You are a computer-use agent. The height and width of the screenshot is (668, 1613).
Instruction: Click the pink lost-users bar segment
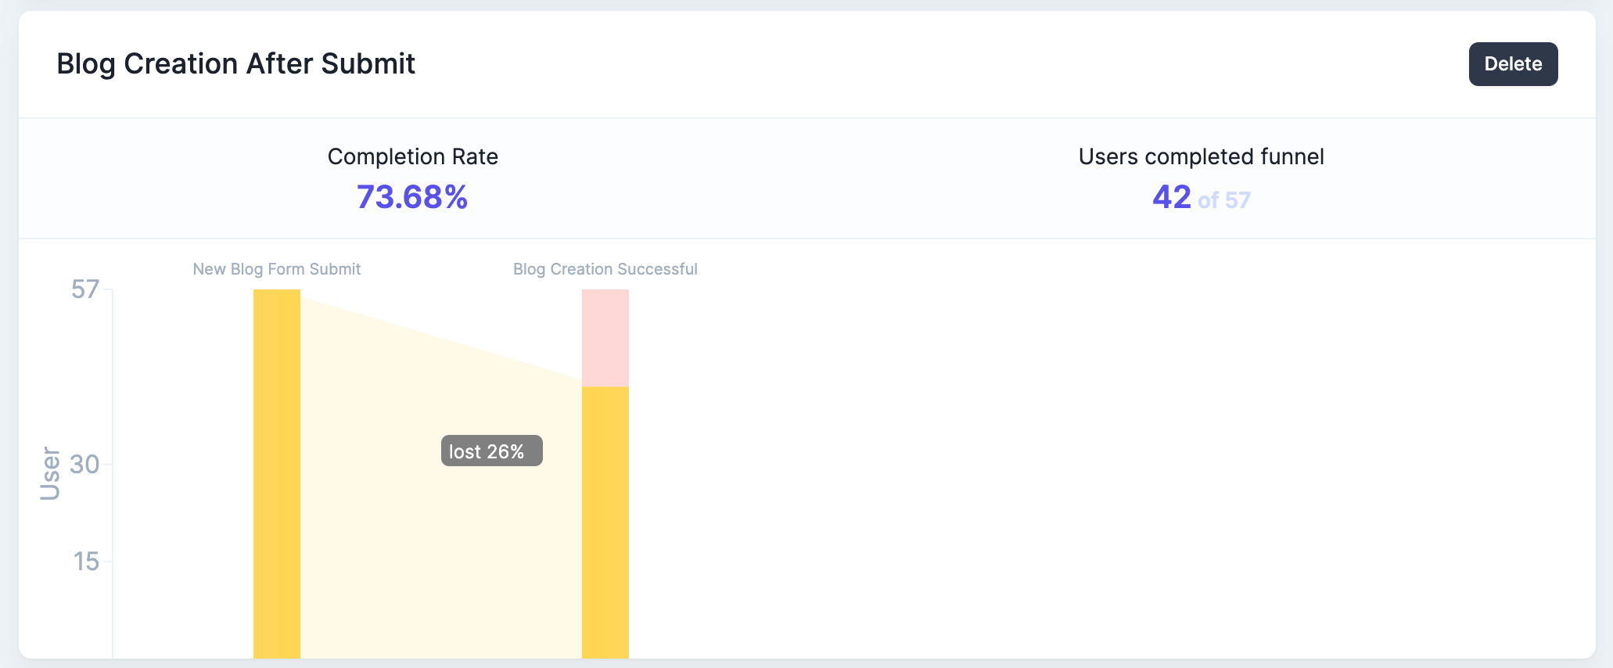(605, 338)
